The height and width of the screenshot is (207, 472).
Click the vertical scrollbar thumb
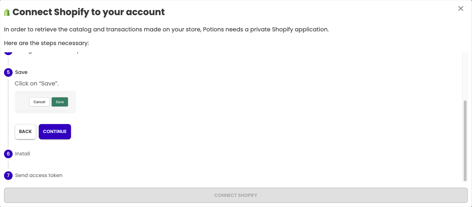(x=465, y=141)
